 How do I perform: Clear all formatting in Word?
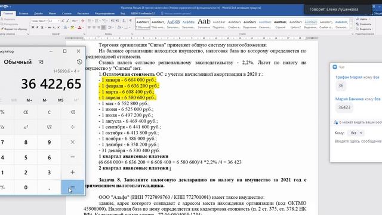pos(83,21)
